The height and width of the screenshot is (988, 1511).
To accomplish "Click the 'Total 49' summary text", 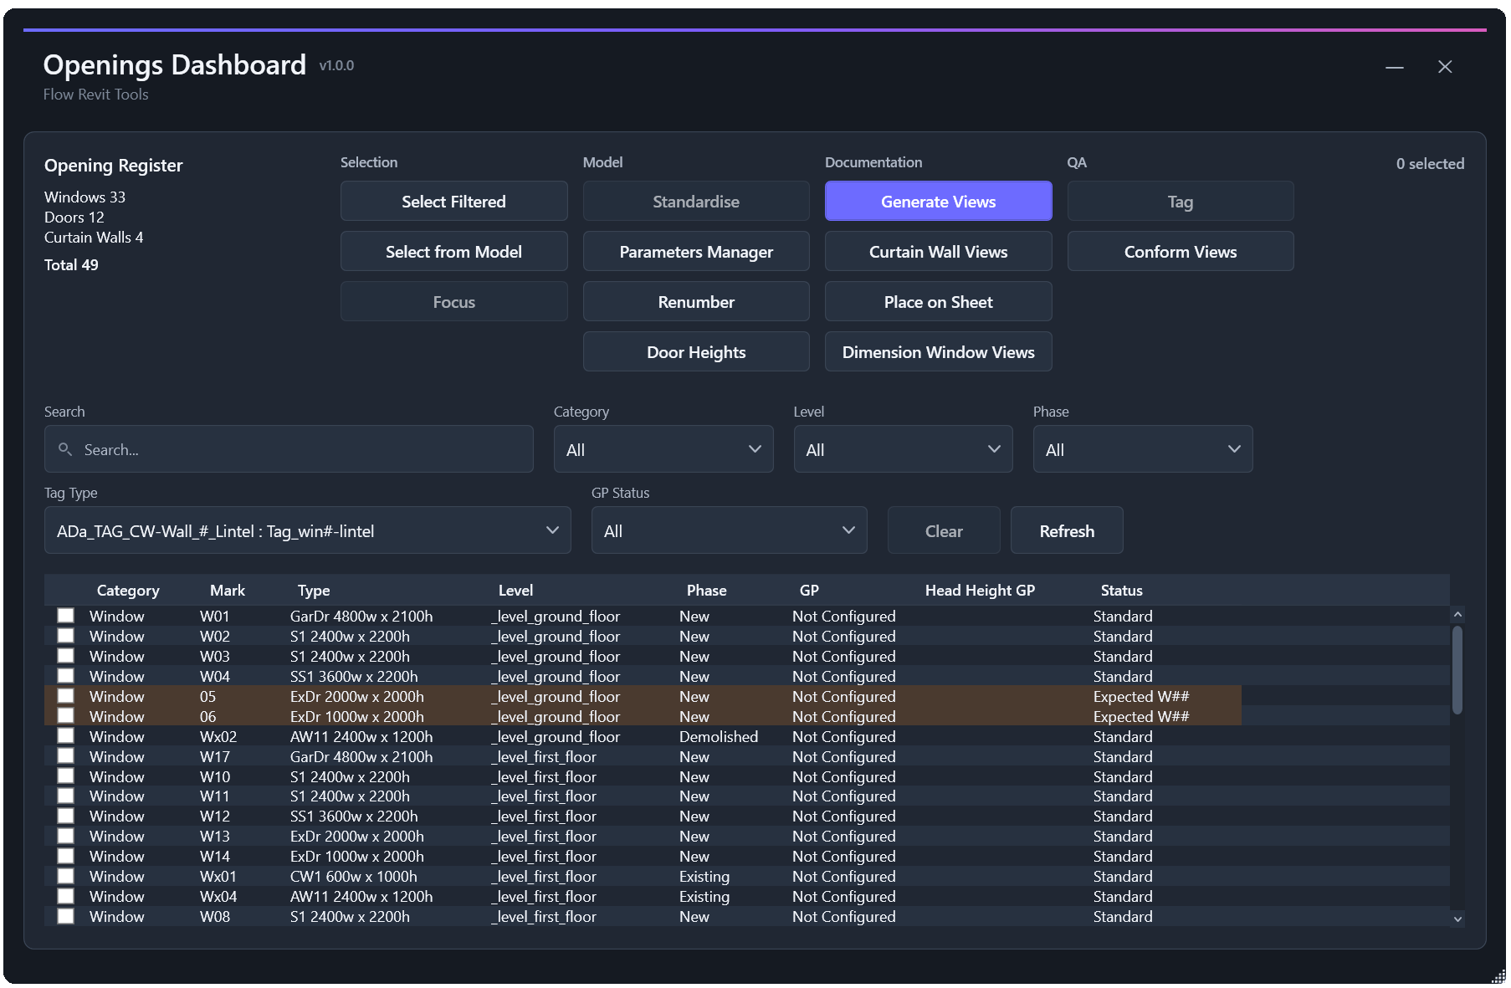I will pos(71,264).
